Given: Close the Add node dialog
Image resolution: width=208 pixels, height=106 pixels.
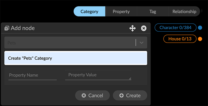Looking at the screenshot, I should 144,28.
